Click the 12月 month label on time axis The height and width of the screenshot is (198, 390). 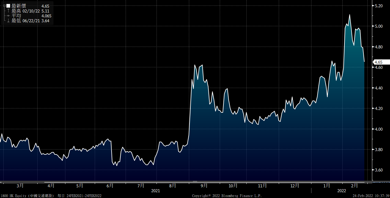(x=295, y=186)
